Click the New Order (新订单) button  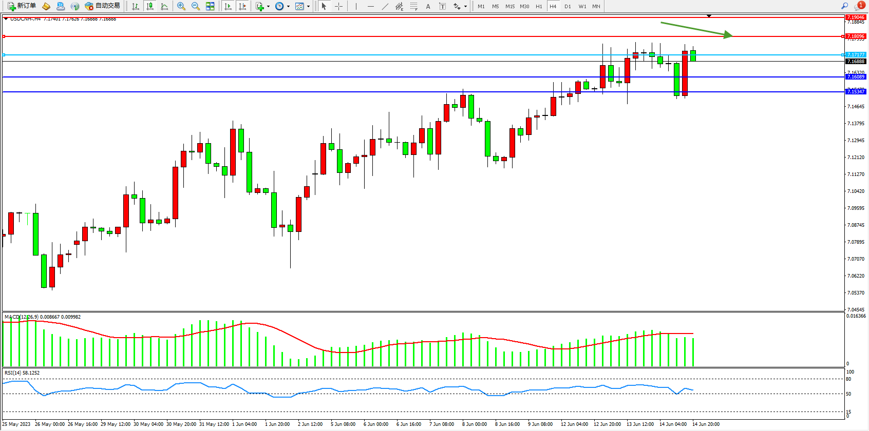pyautogui.click(x=22, y=6)
